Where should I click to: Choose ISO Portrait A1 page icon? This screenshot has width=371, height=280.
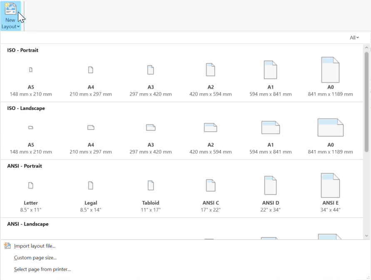point(270,70)
